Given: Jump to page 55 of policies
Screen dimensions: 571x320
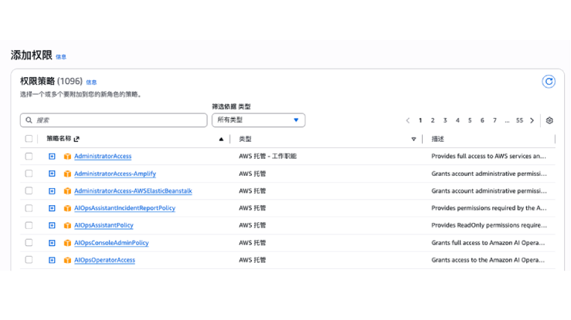Looking at the screenshot, I should click(519, 120).
